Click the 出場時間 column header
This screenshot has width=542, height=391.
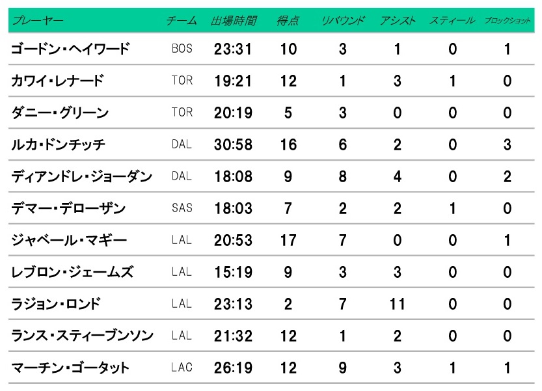point(234,21)
